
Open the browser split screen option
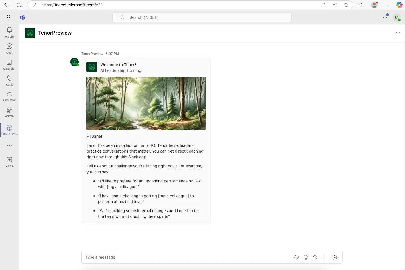pos(323,5)
